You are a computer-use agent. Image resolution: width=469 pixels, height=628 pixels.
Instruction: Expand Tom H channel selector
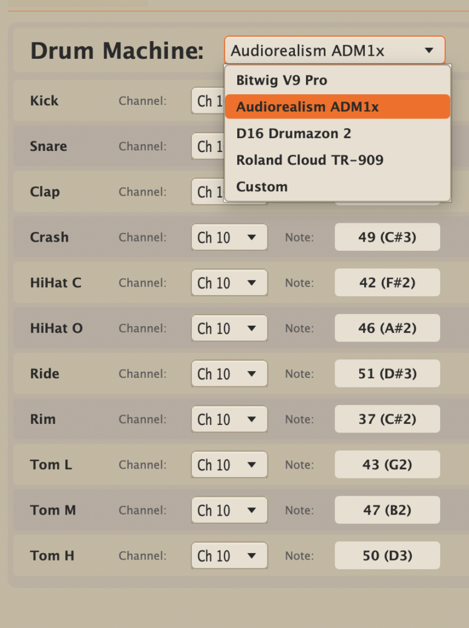pos(229,556)
